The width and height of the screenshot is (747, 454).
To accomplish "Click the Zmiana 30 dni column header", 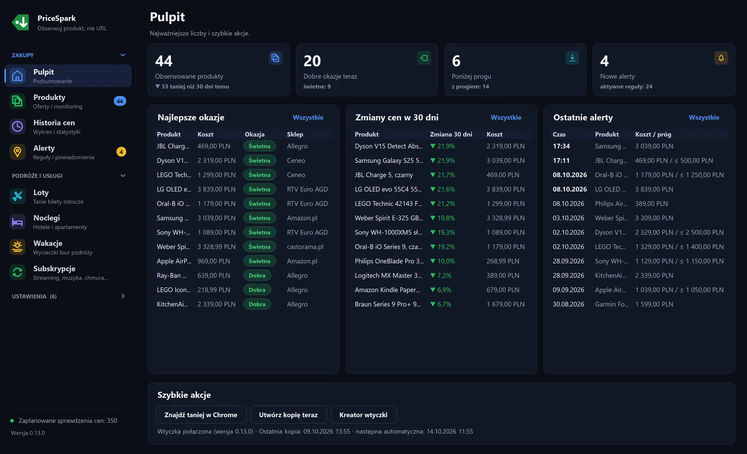I will click(451, 134).
